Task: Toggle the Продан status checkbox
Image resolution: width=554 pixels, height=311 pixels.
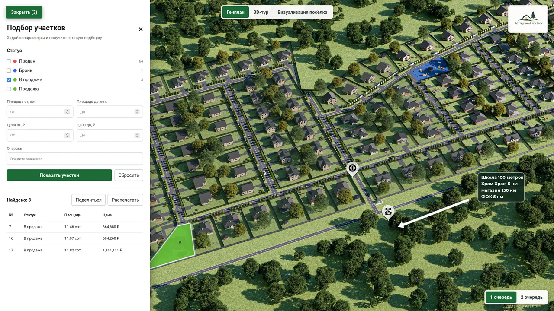Action: click(9, 61)
